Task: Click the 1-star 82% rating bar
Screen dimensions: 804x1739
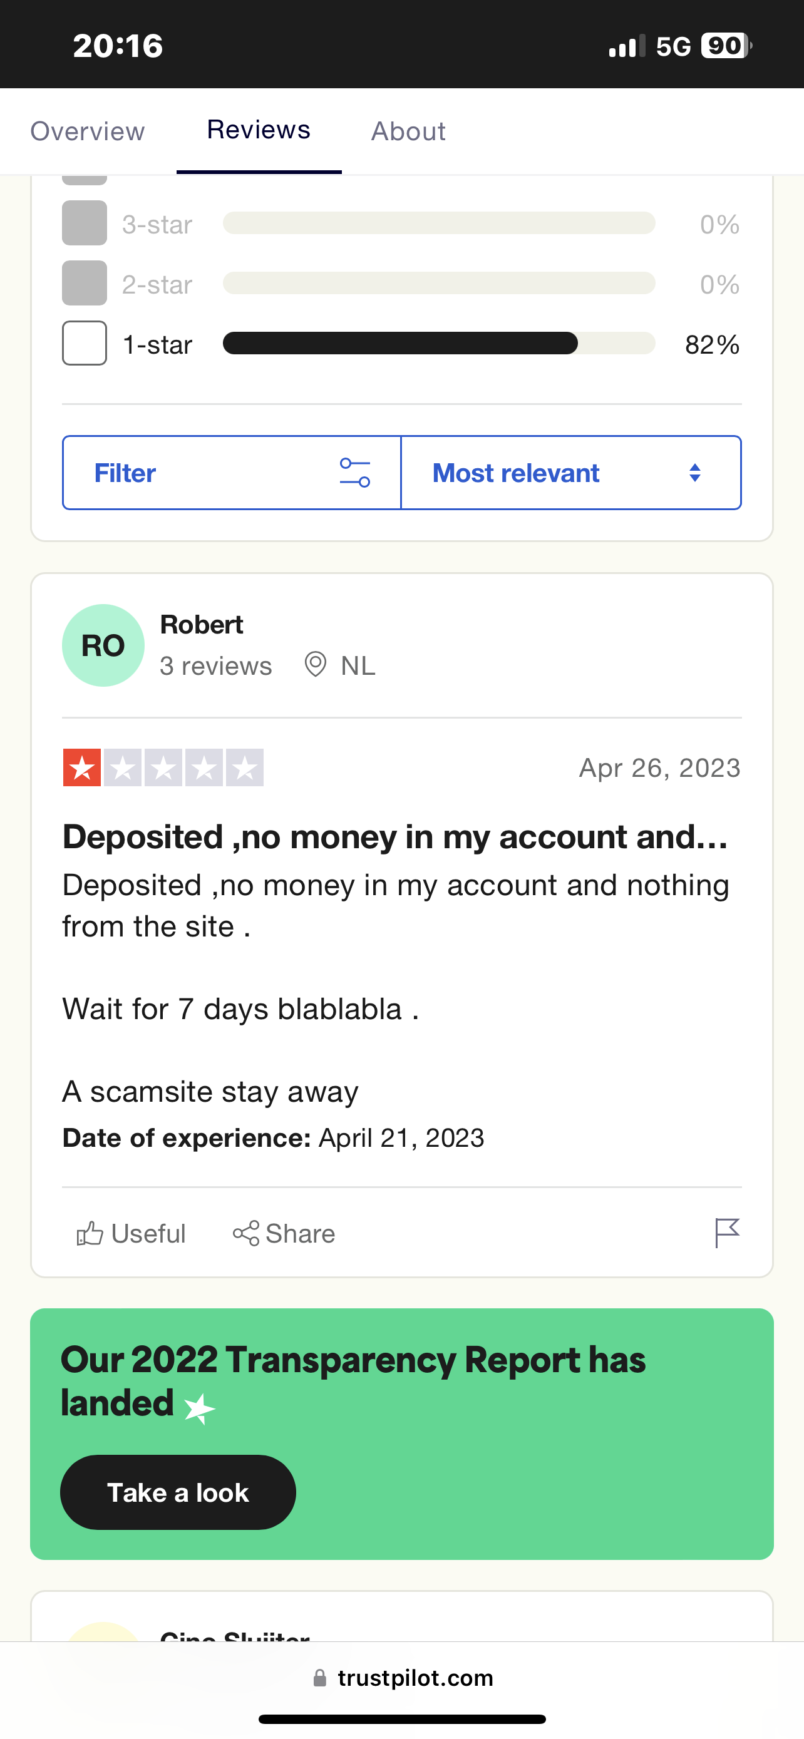Action: [x=439, y=344]
